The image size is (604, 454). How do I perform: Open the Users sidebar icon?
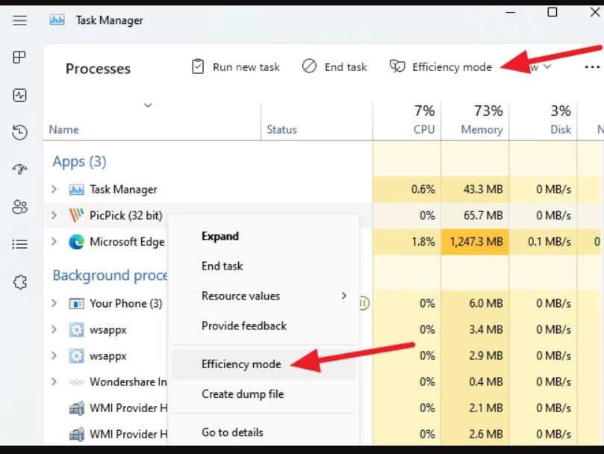tap(19, 207)
